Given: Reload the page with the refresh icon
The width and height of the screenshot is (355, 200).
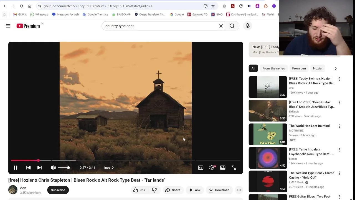Looking at the screenshot, I should 21,6.
